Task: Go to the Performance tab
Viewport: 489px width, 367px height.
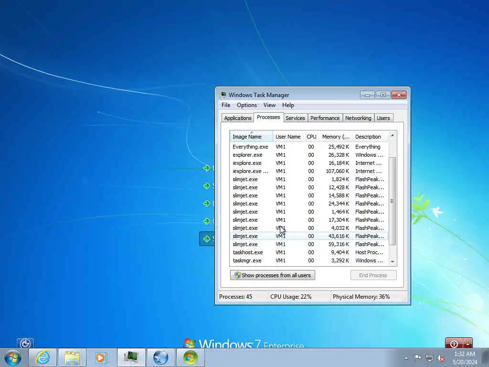Action: 325,118
